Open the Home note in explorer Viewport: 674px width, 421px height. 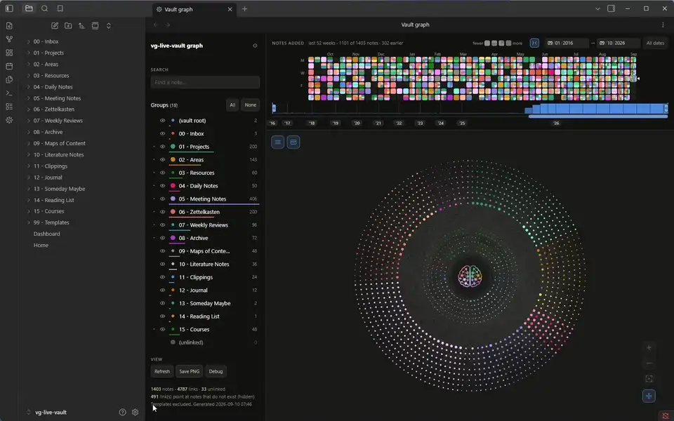click(41, 246)
